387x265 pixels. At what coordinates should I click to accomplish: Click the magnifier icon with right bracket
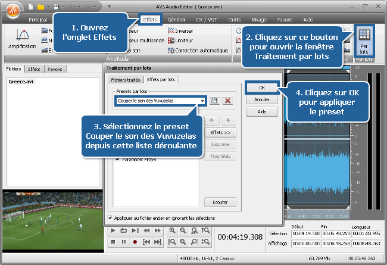(195, 242)
